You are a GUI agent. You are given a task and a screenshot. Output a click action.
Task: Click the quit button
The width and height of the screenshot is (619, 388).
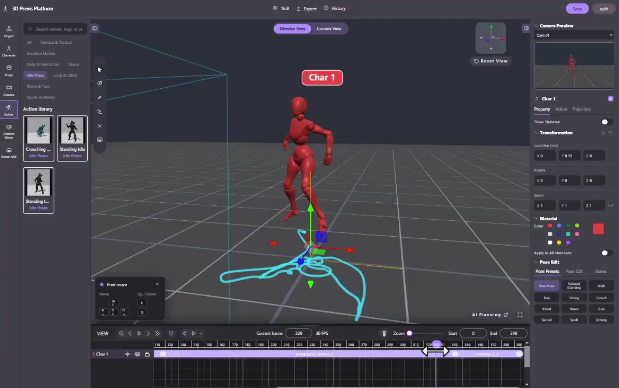(604, 9)
